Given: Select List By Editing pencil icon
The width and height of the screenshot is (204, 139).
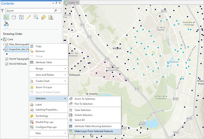Looking at the screenshot, I should click(29, 17).
